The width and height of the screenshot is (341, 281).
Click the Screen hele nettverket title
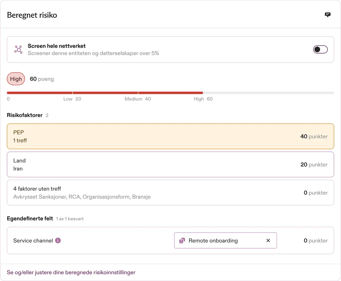coord(56,46)
